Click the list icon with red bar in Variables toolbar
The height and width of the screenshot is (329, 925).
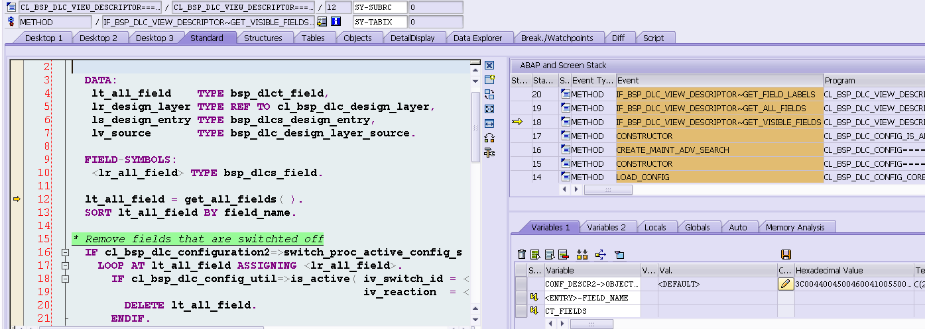tap(563, 254)
